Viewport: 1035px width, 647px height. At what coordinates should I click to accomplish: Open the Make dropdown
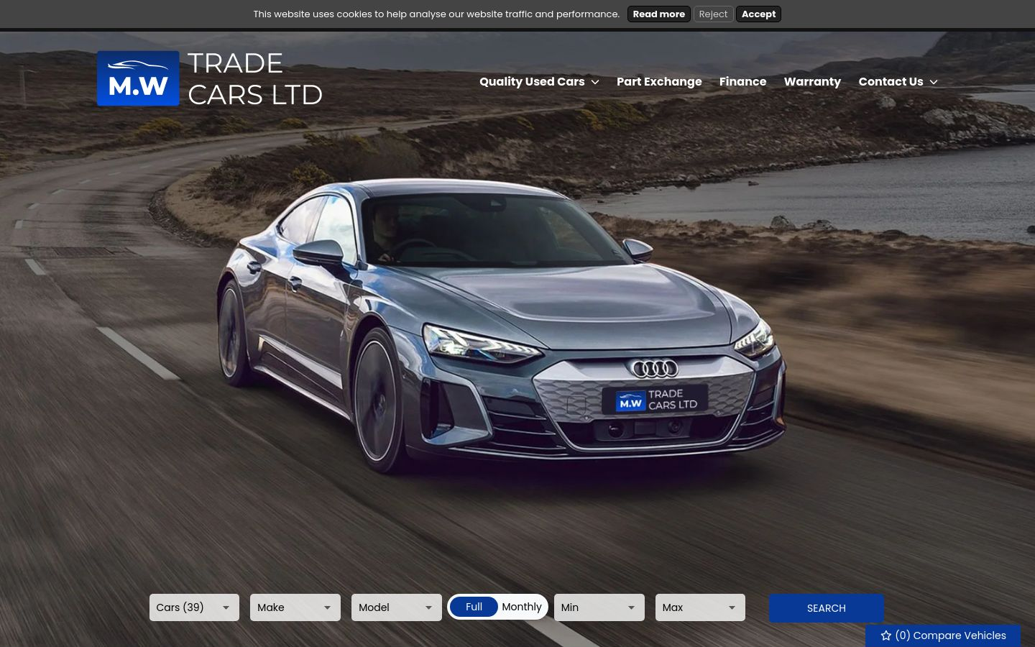pyautogui.click(x=295, y=607)
